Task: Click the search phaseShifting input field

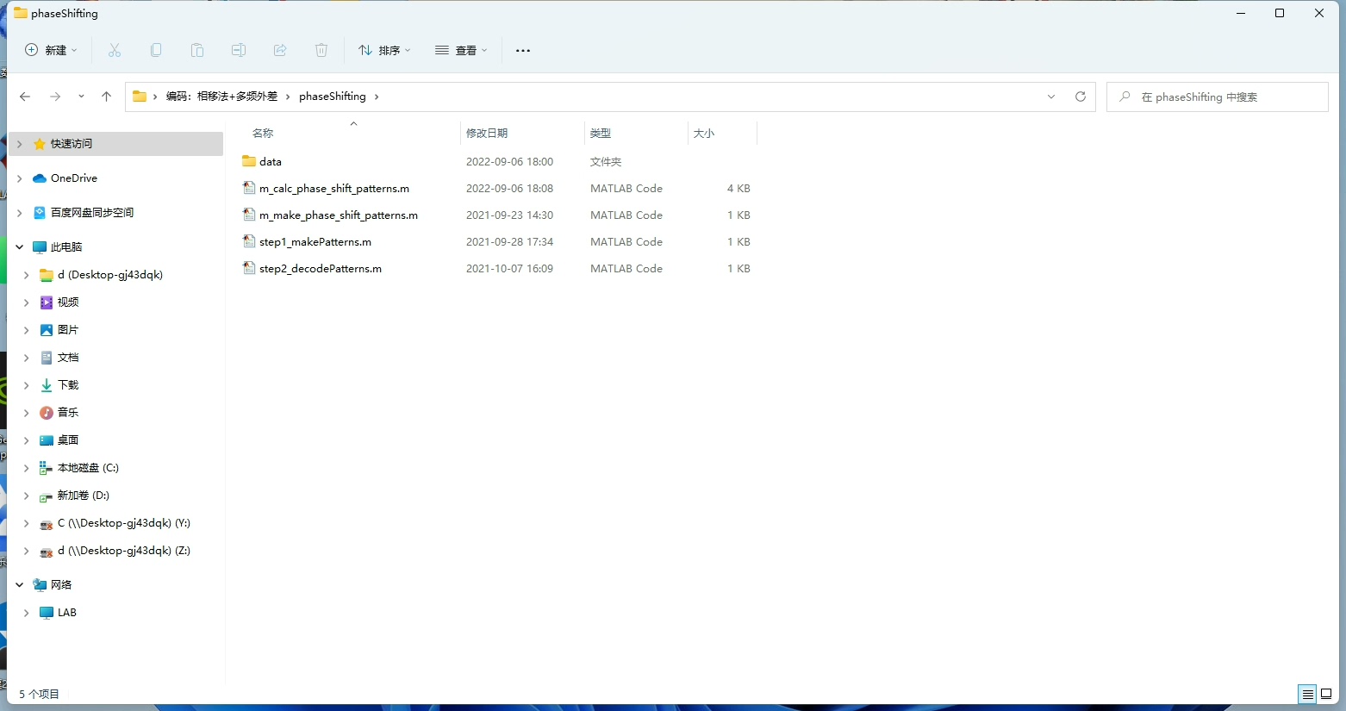Action: pos(1217,97)
